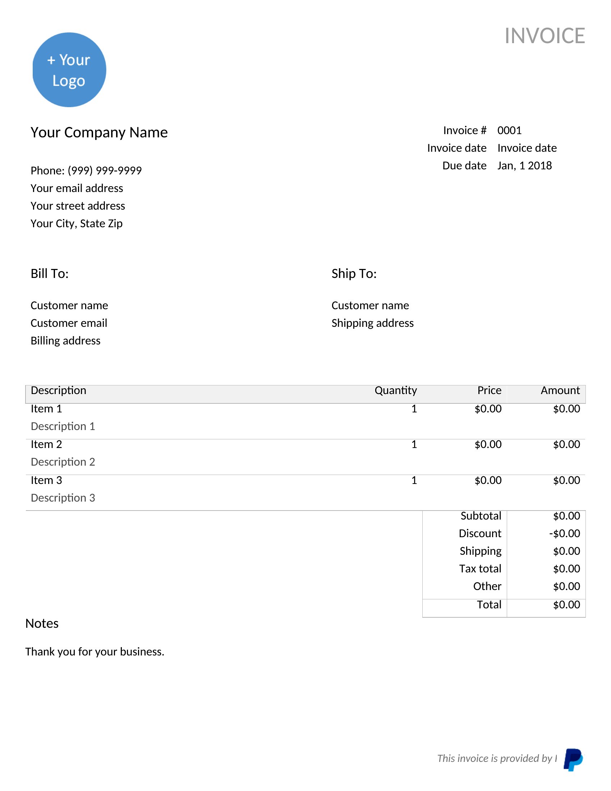Click the Description column header
This screenshot has width=611, height=791.
[x=59, y=390]
